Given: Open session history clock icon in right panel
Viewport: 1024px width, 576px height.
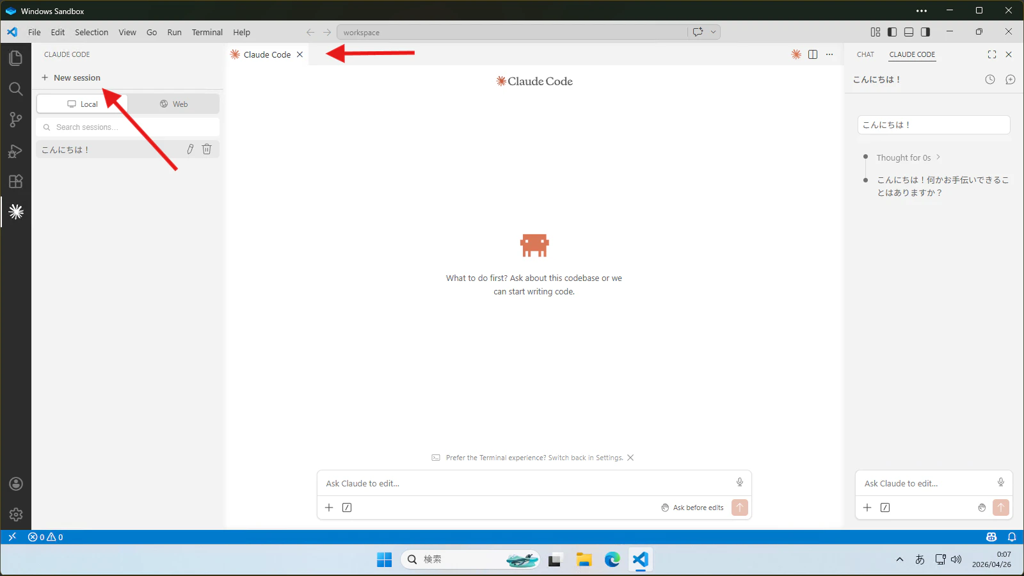Looking at the screenshot, I should point(990,79).
